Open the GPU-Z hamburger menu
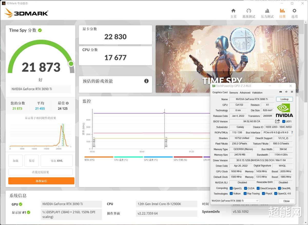 (x=292, y=92)
